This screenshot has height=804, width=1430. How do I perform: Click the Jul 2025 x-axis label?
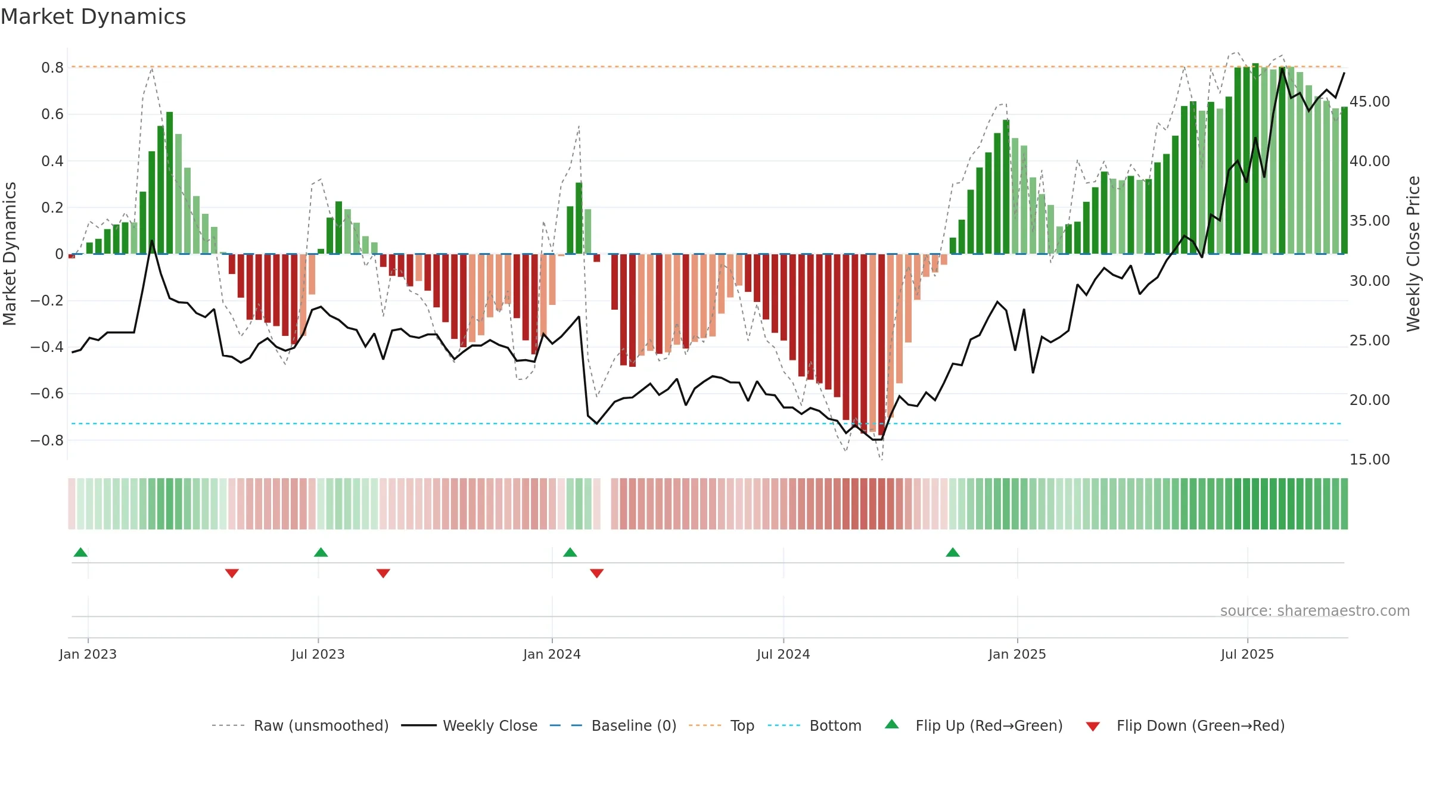tap(1248, 654)
